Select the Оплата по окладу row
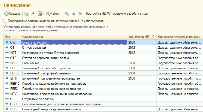The width and height of the screenshot is (203, 112). point(73,42)
